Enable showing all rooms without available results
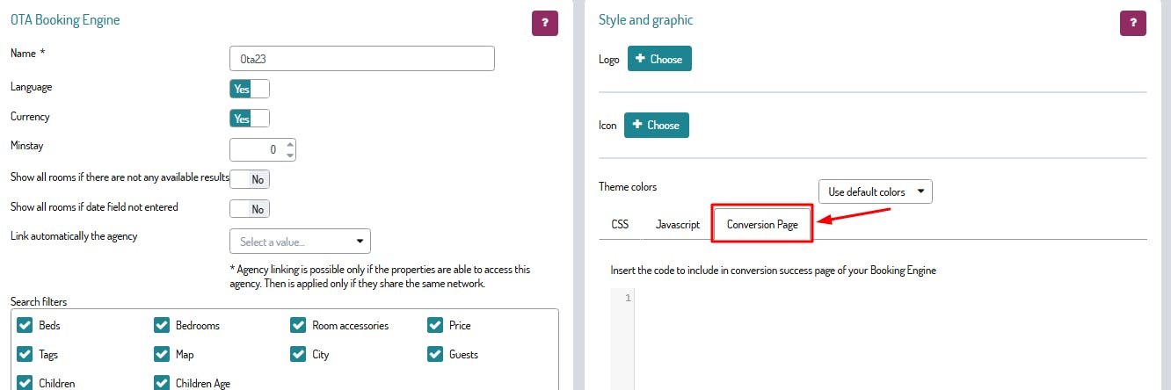The width and height of the screenshot is (1171, 390). (x=250, y=179)
